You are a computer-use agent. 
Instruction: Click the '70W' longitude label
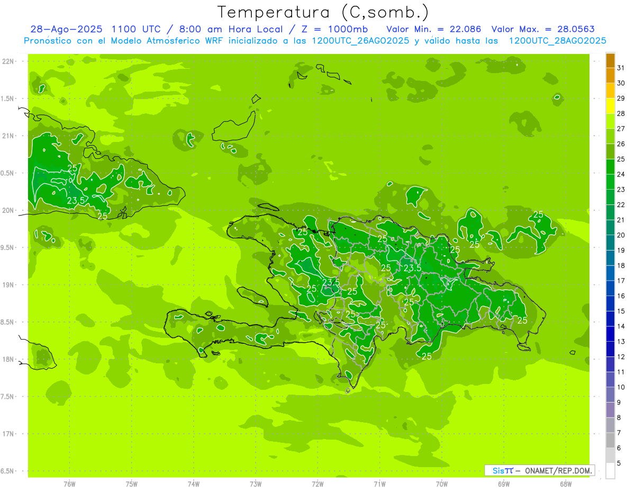[x=442, y=484]
